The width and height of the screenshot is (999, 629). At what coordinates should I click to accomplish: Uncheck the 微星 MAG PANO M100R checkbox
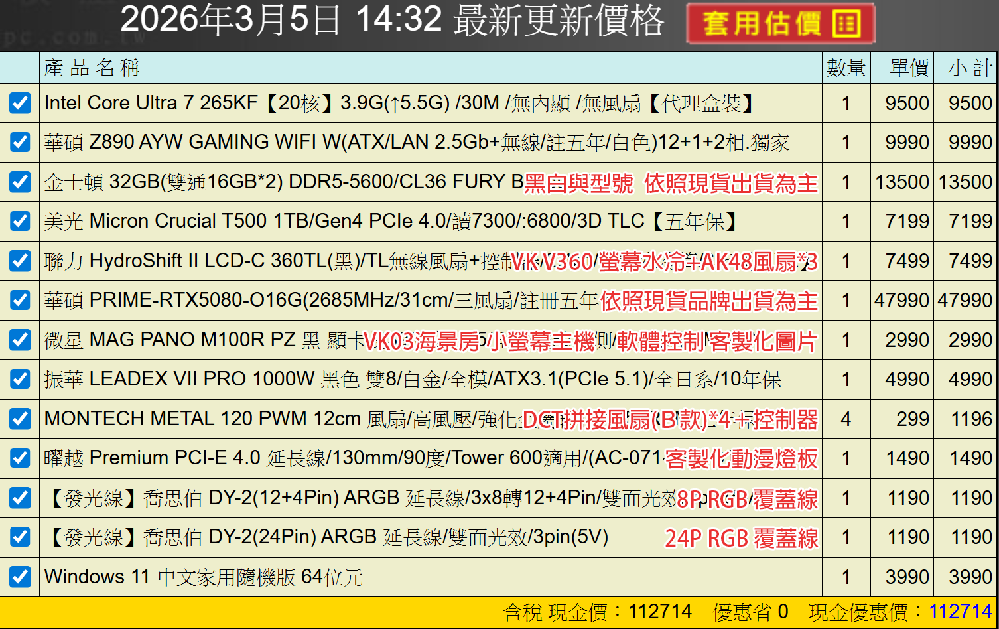pyautogui.click(x=20, y=340)
